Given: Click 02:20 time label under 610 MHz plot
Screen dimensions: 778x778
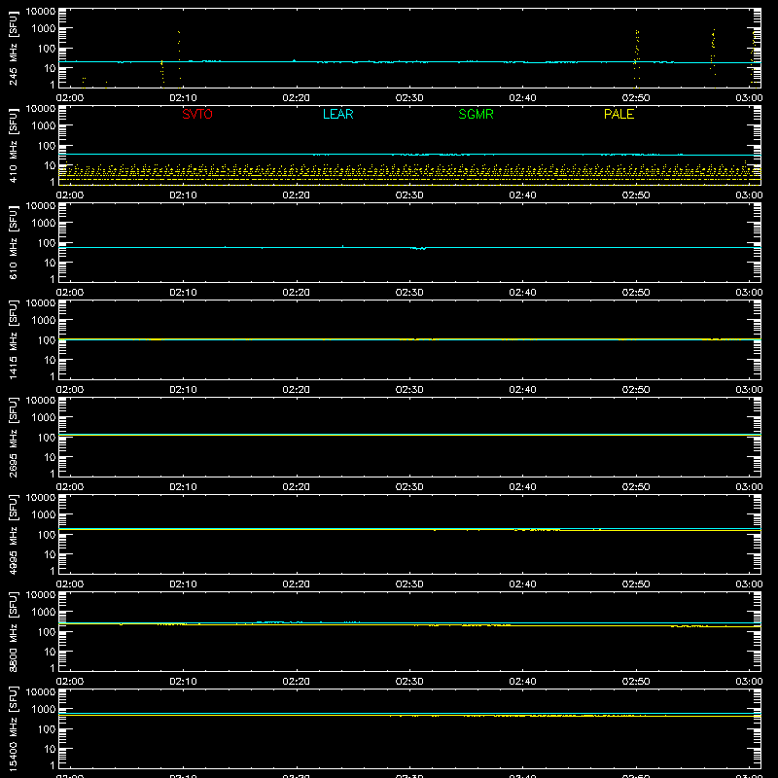Looking at the screenshot, I should point(297,293).
